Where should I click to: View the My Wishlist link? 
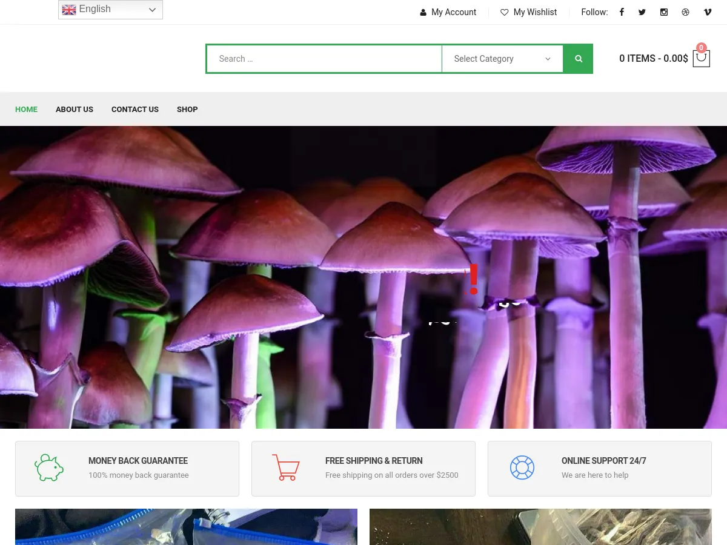point(529,12)
